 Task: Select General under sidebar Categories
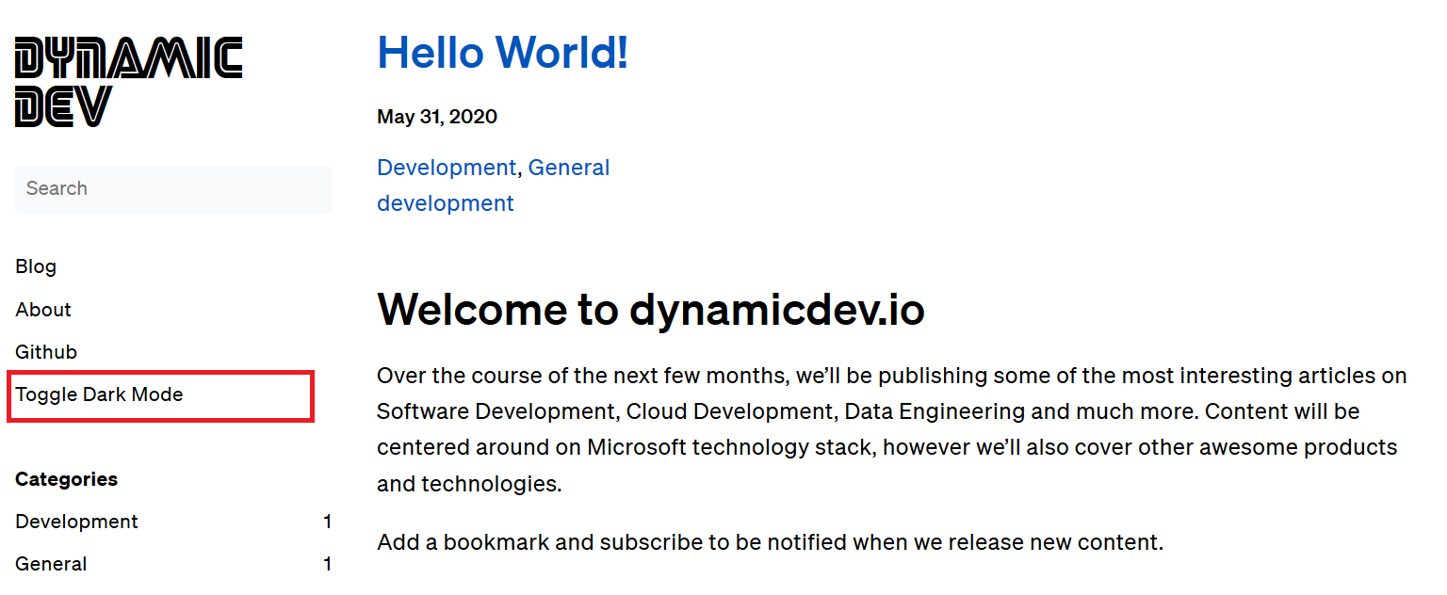coord(51,564)
